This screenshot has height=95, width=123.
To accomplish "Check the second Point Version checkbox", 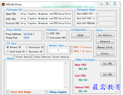I will [32, 57].
